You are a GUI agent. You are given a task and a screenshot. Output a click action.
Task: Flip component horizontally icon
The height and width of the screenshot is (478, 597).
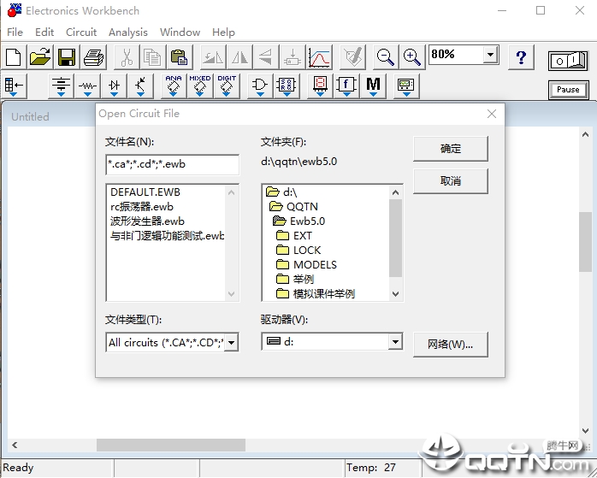pos(239,57)
